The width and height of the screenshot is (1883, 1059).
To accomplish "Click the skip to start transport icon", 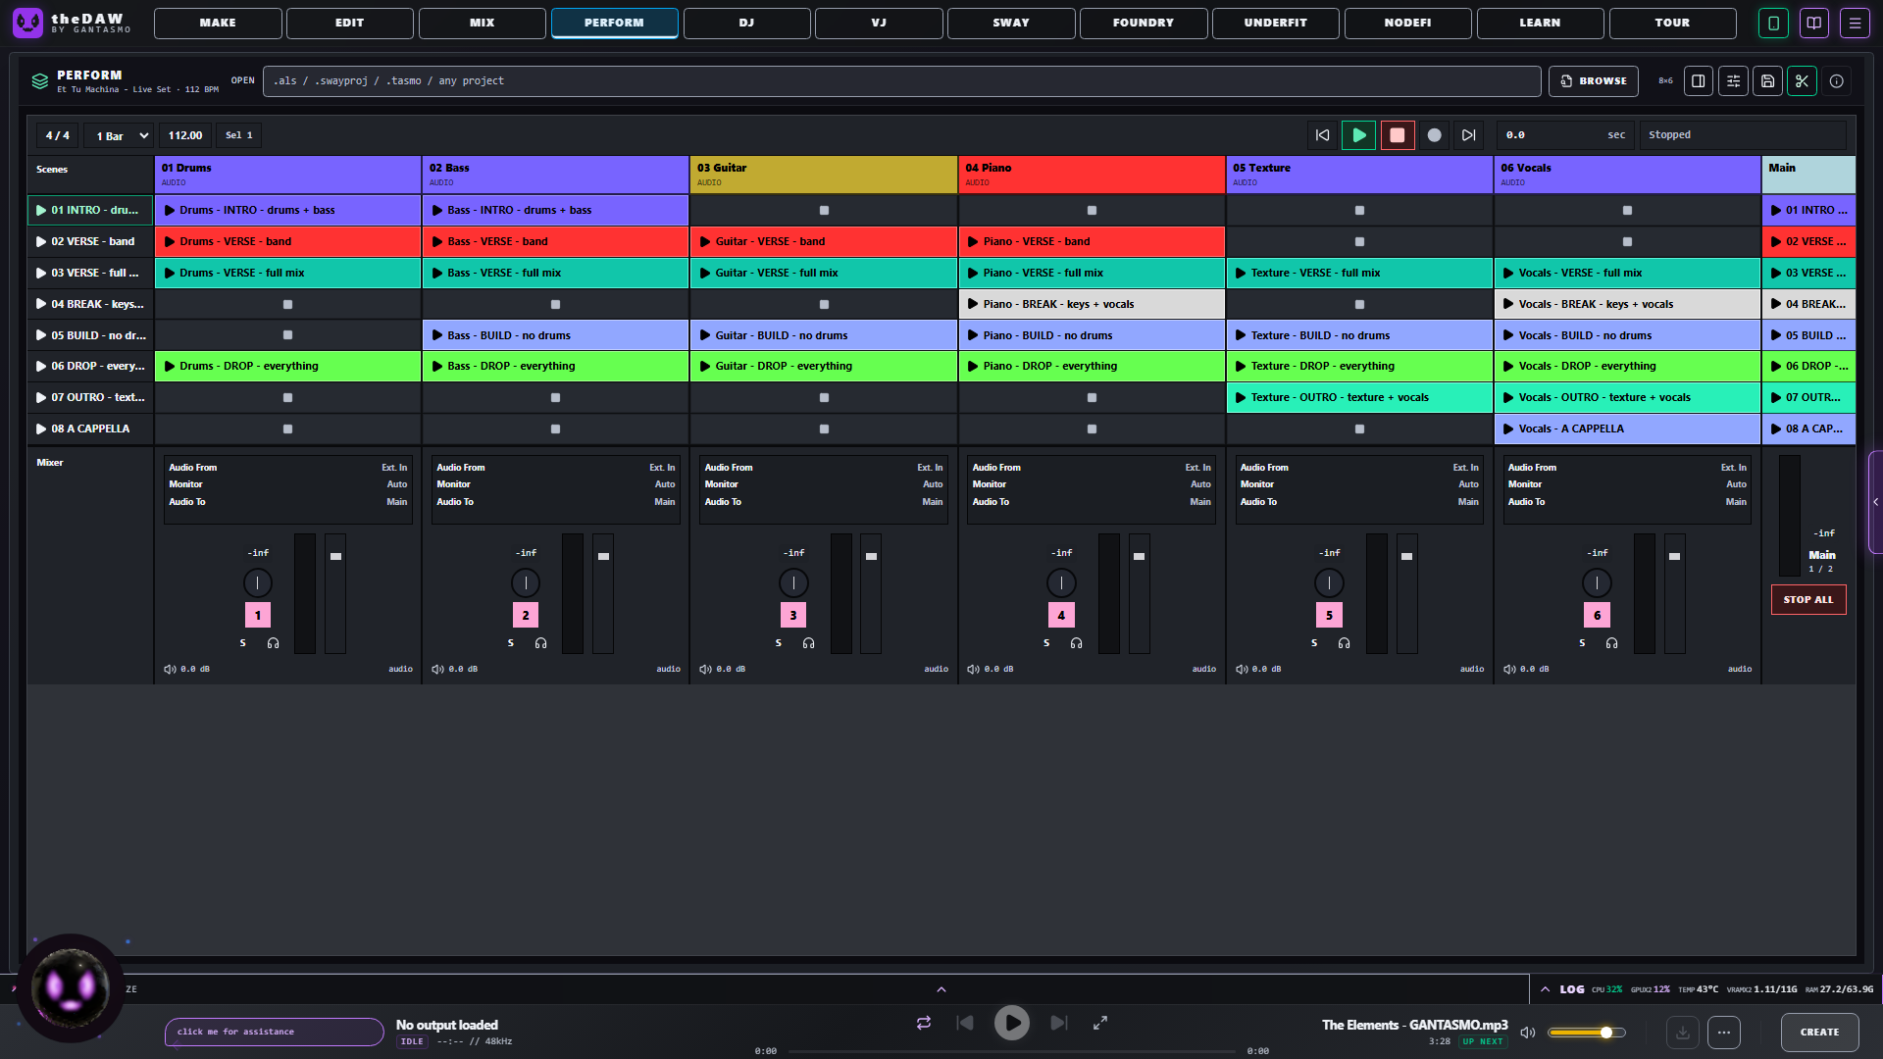I will (1322, 135).
